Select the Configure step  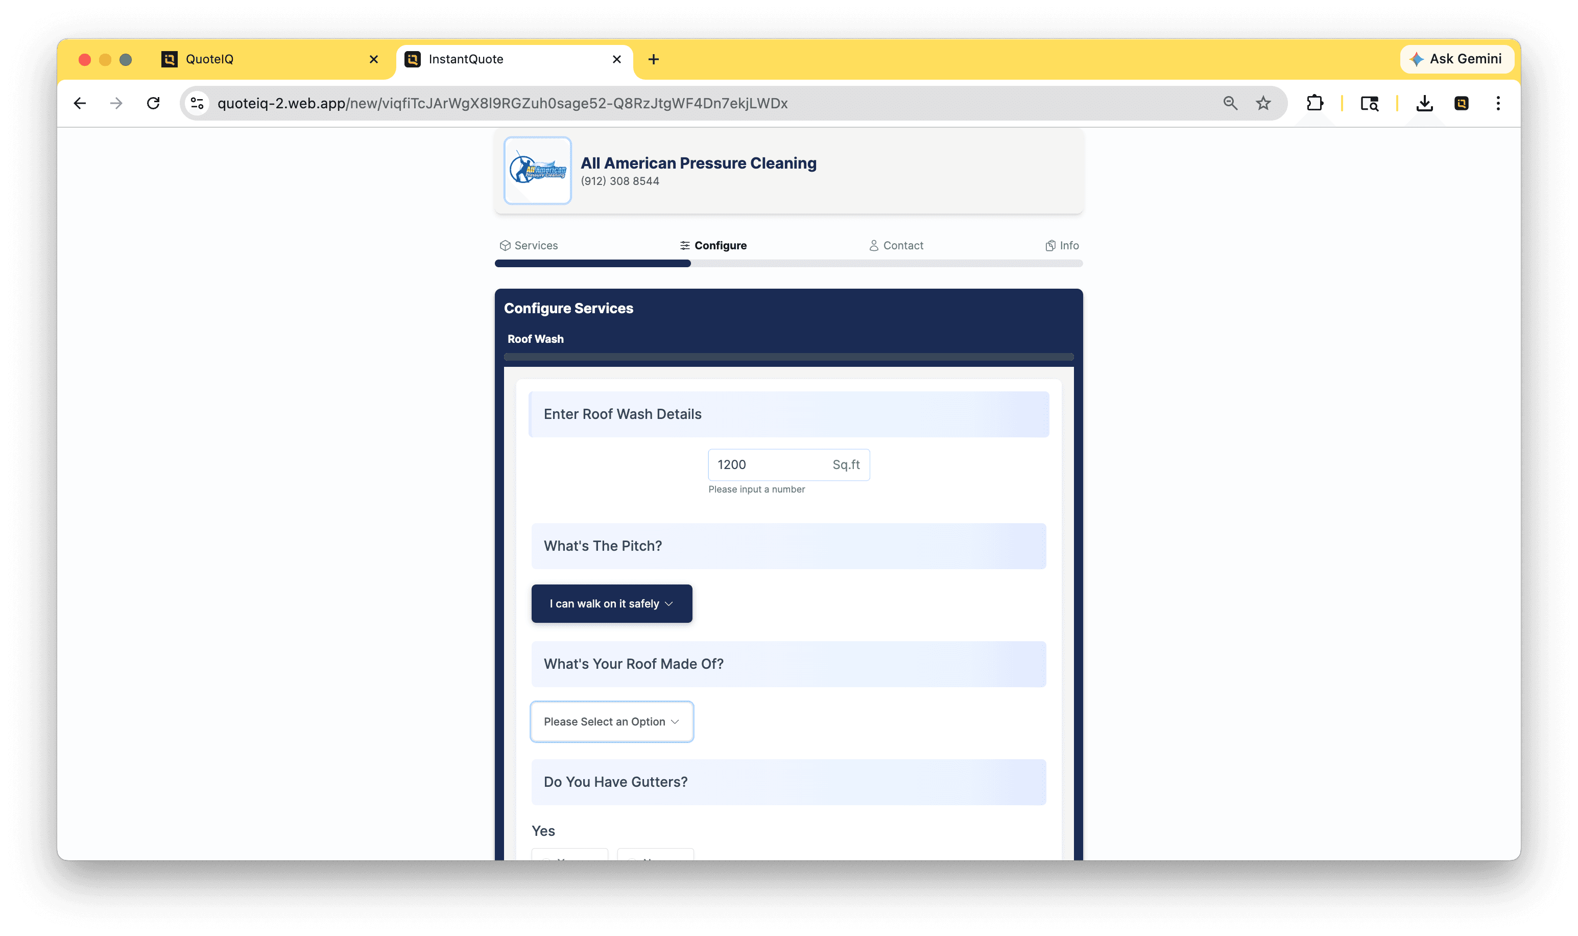[713, 245]
